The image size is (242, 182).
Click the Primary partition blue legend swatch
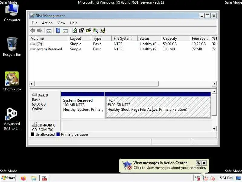click(58, 134)
